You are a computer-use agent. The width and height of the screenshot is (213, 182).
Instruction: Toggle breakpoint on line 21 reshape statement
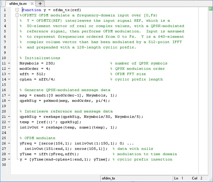tap(9, 117)
